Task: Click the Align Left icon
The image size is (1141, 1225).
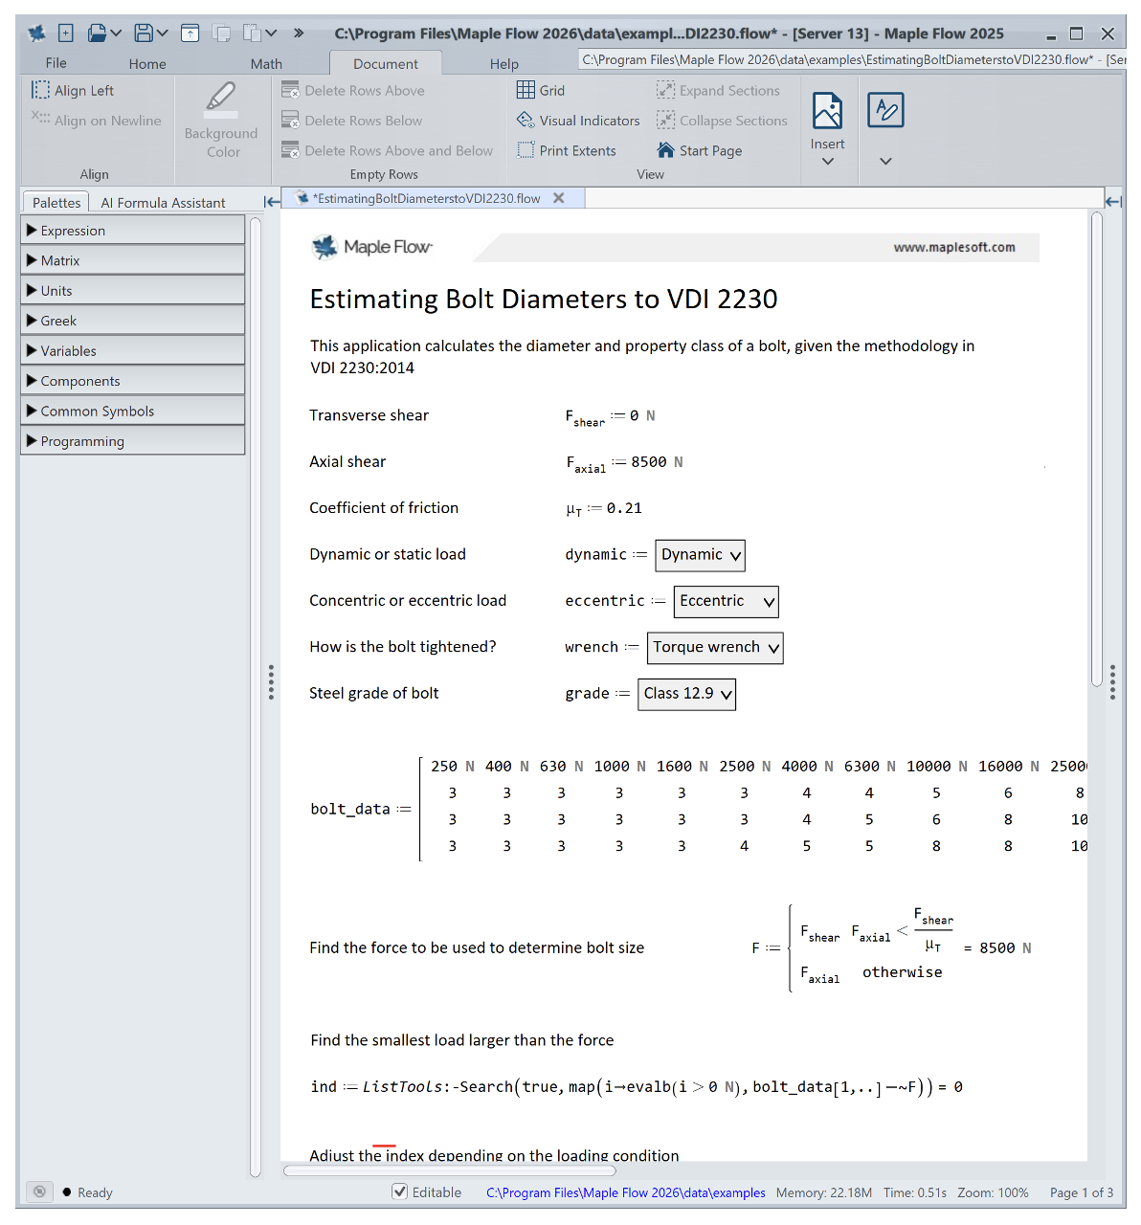Action: click(40, 90)
